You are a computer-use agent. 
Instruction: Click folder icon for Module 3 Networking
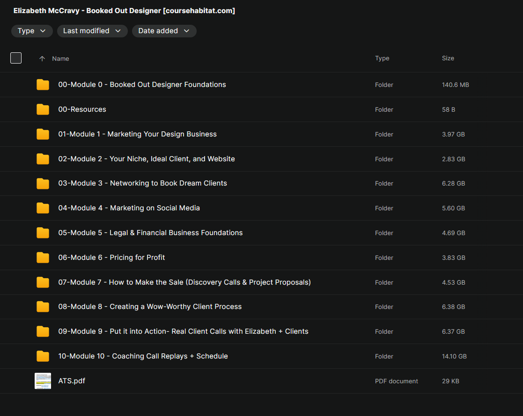click(x=43, y=183)
